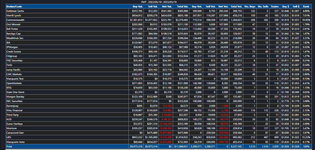Click the No. Sells column header
Image resolution: width=315 pixels, height=150 pixels.
263,6
